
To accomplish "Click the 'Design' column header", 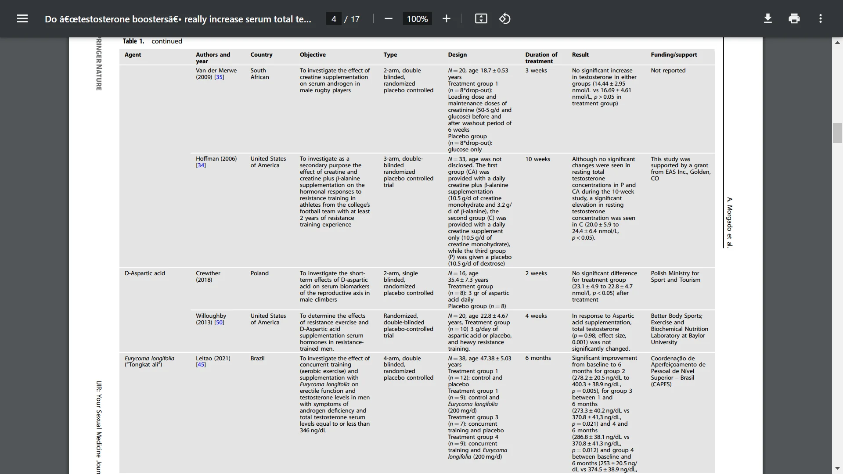I will pos(457,55).
